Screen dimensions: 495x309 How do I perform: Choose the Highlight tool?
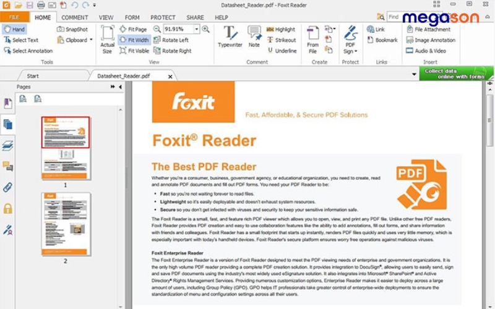pos(281,29)
